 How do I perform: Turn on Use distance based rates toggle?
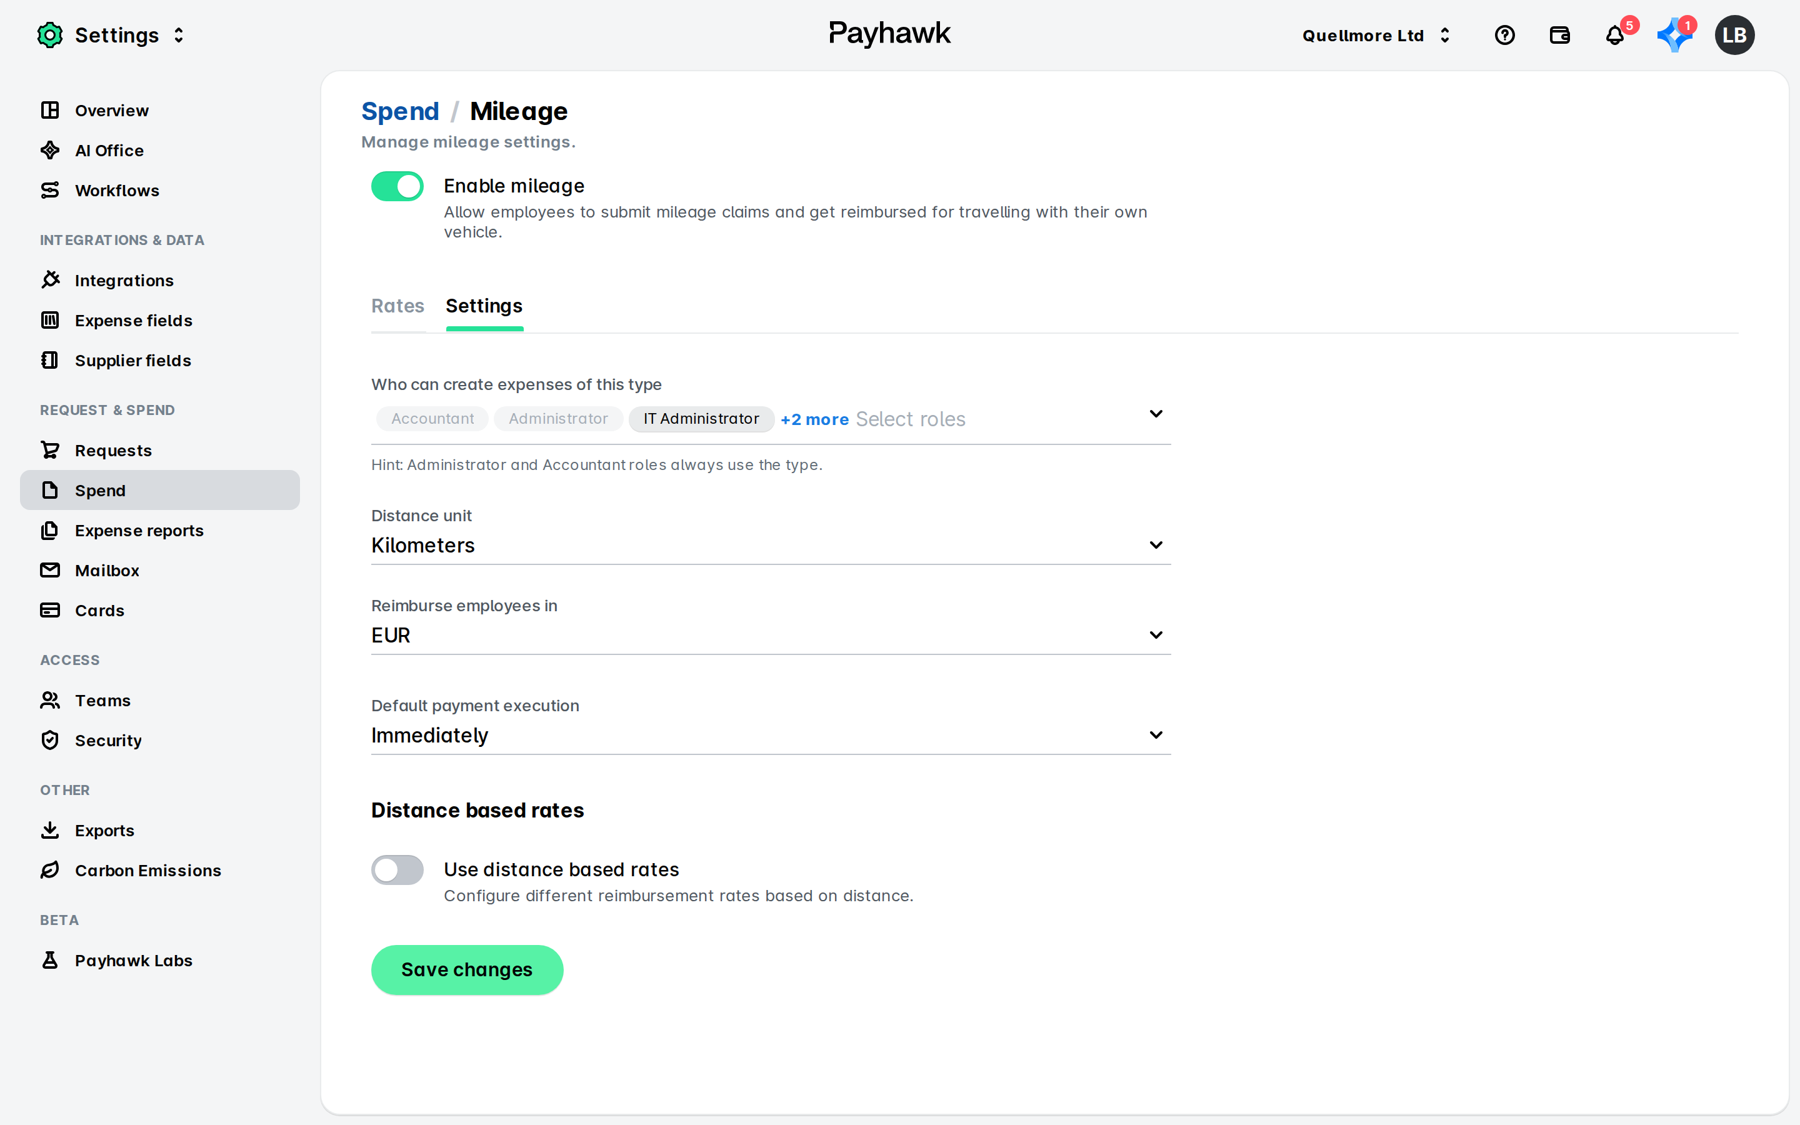pos(397,870)
